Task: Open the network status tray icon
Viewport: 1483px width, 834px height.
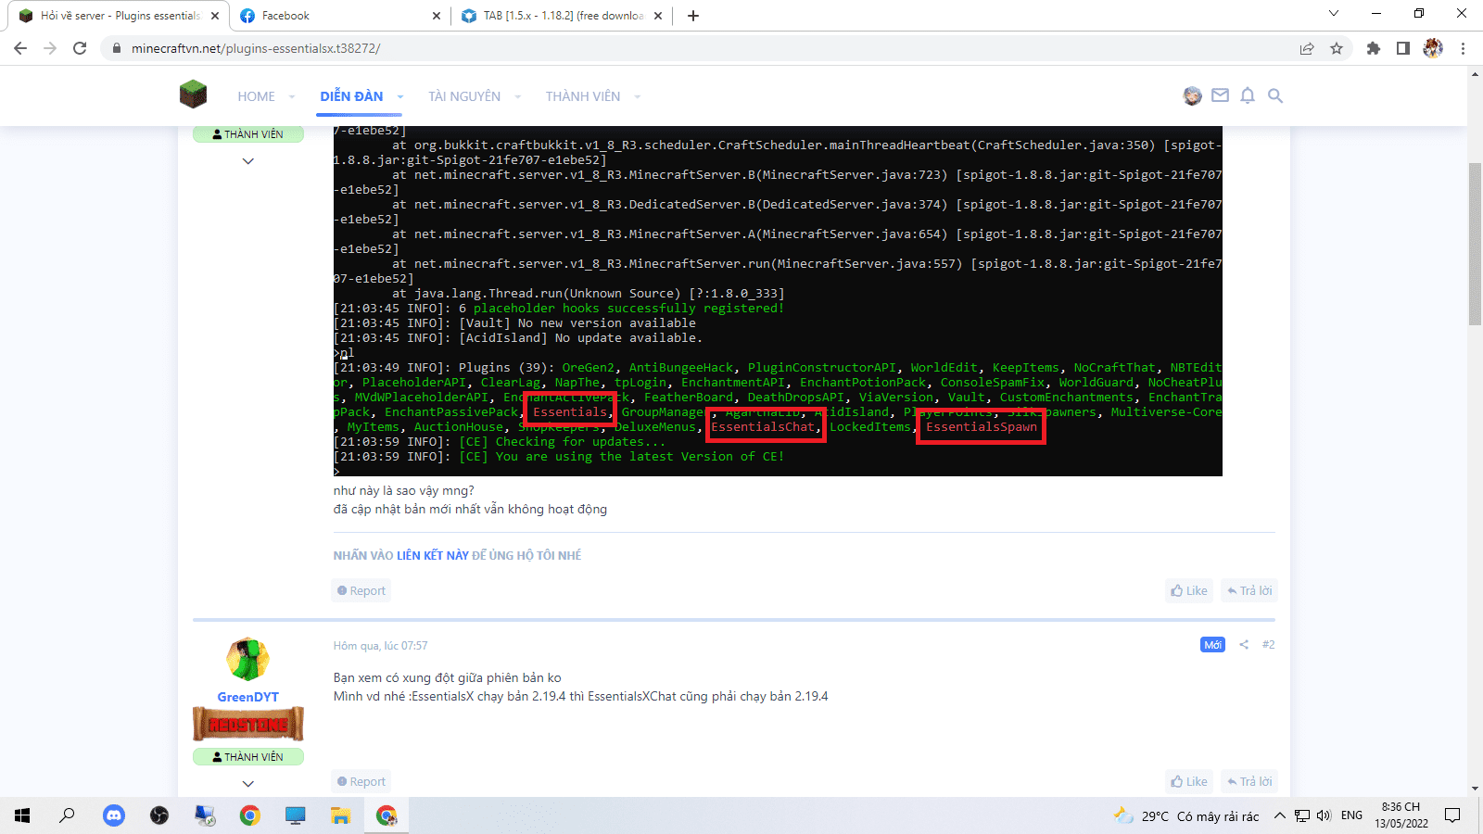Action: point(1302,815)
